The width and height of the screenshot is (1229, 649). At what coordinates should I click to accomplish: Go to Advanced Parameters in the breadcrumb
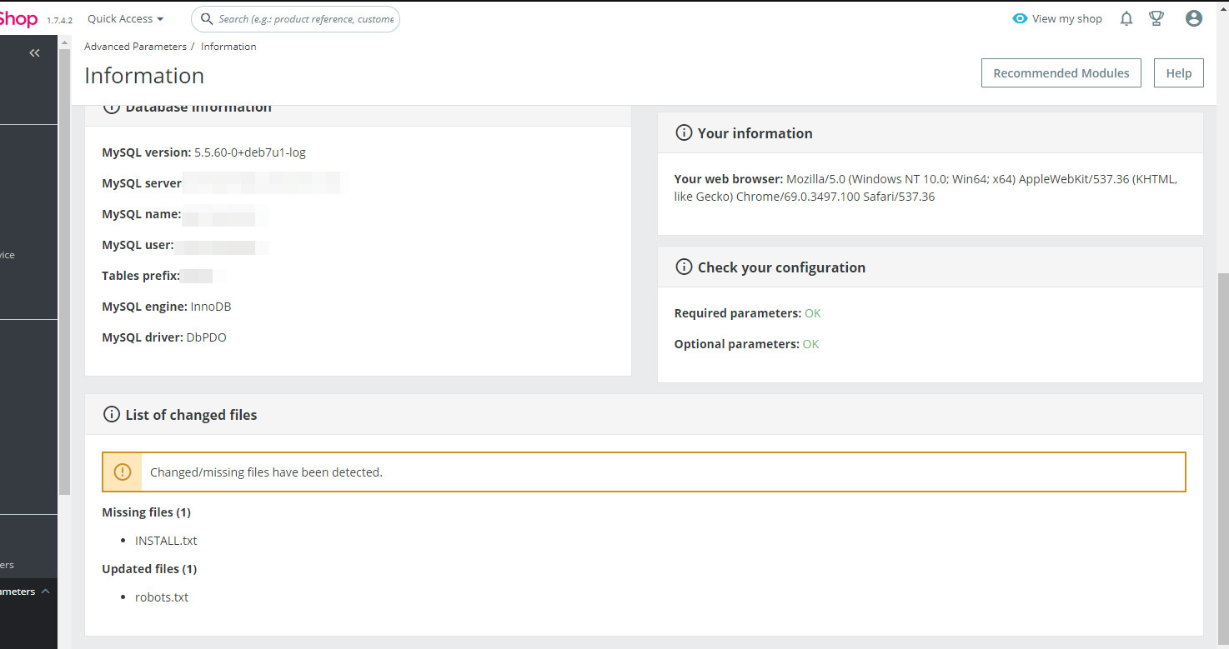pyautogui.click(x=135, y=47)
